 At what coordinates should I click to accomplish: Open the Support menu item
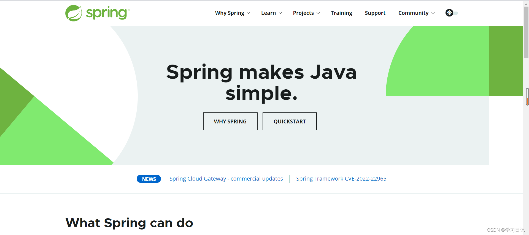(x=375, y=13)
